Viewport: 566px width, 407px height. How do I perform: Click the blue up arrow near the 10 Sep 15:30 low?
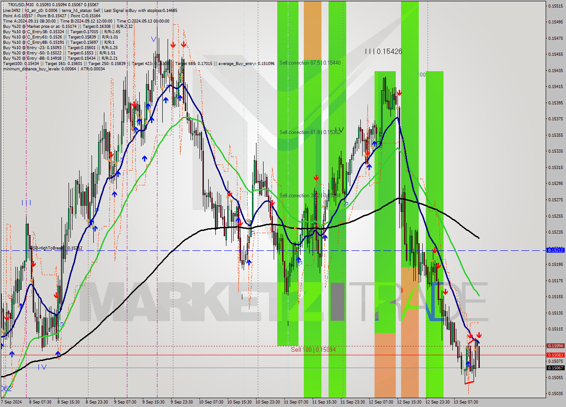click(249, 262)
